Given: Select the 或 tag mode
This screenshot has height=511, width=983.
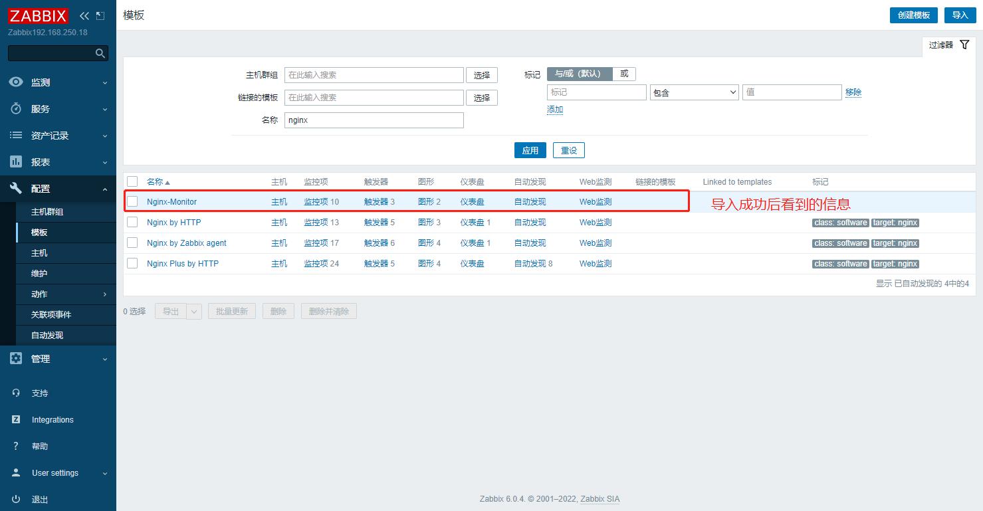Looking at the screenshot, I should click(x=624, y=74).
